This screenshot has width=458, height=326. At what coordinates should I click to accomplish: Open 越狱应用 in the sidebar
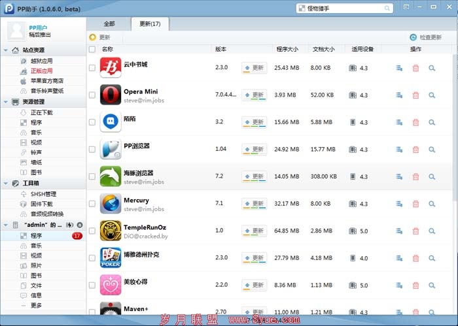(x=41, y=61)
